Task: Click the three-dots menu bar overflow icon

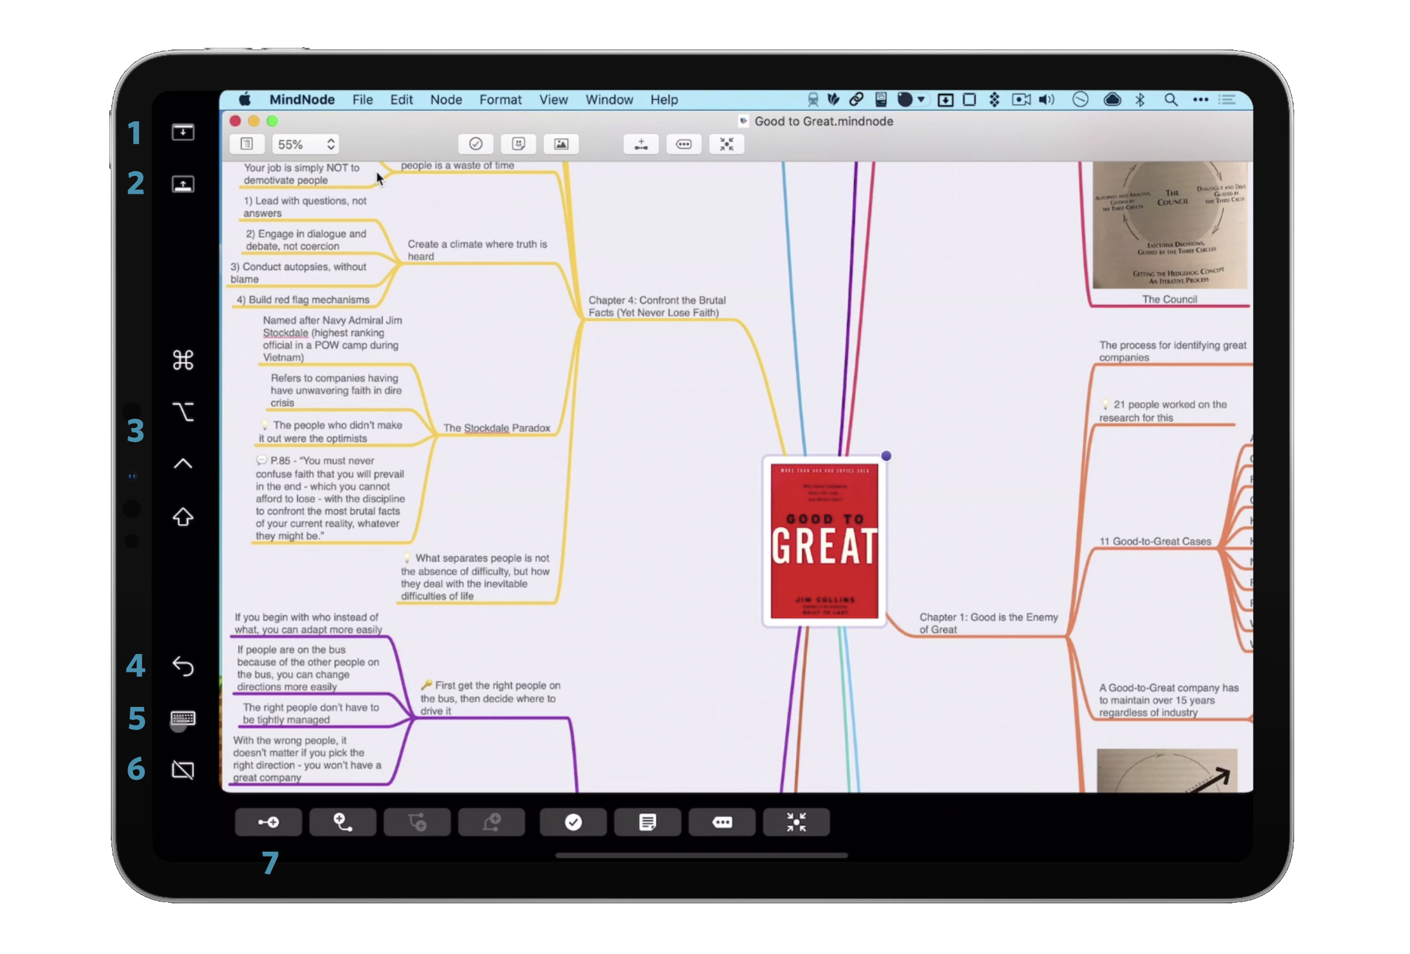Action: 1201,100
